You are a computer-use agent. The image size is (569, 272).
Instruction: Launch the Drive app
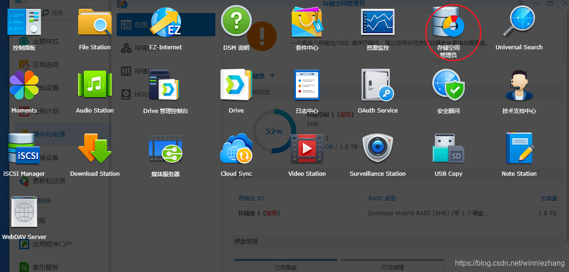click(236, 86)
